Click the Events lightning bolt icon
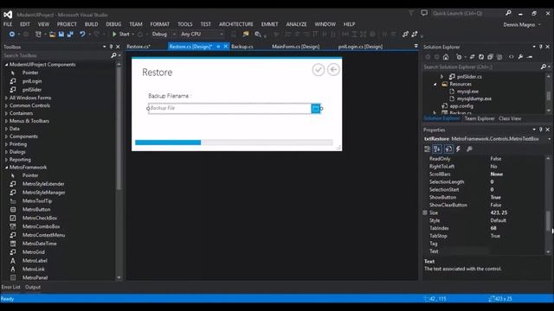Image resolution: width=554 pixels, height=311 pixels. pos(458,149)
